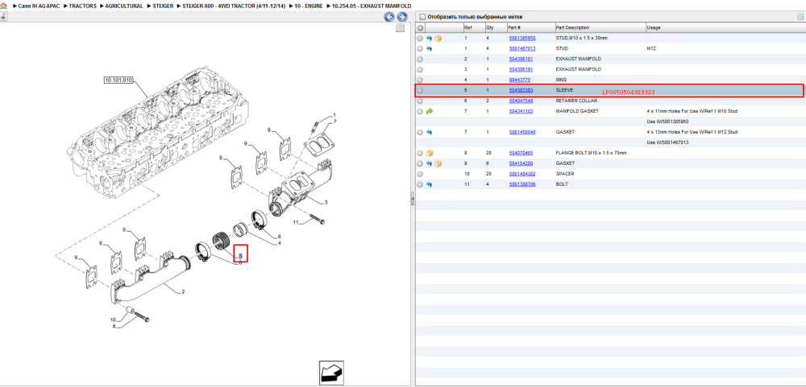806x387 pixels.
Task: Click the large arrow icon below diagram
Action: (331, 373)
